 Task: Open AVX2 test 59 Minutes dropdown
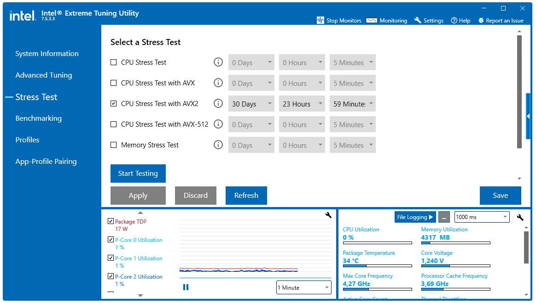tap(352, 104)
